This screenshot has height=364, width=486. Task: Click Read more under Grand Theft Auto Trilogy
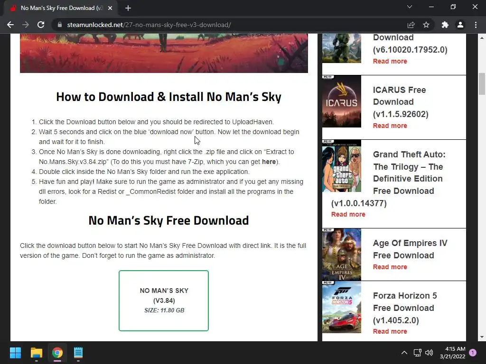pos(348,214)
